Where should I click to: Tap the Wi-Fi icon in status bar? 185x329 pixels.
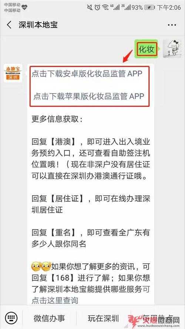pyautogui.click(x=106, y=7)
